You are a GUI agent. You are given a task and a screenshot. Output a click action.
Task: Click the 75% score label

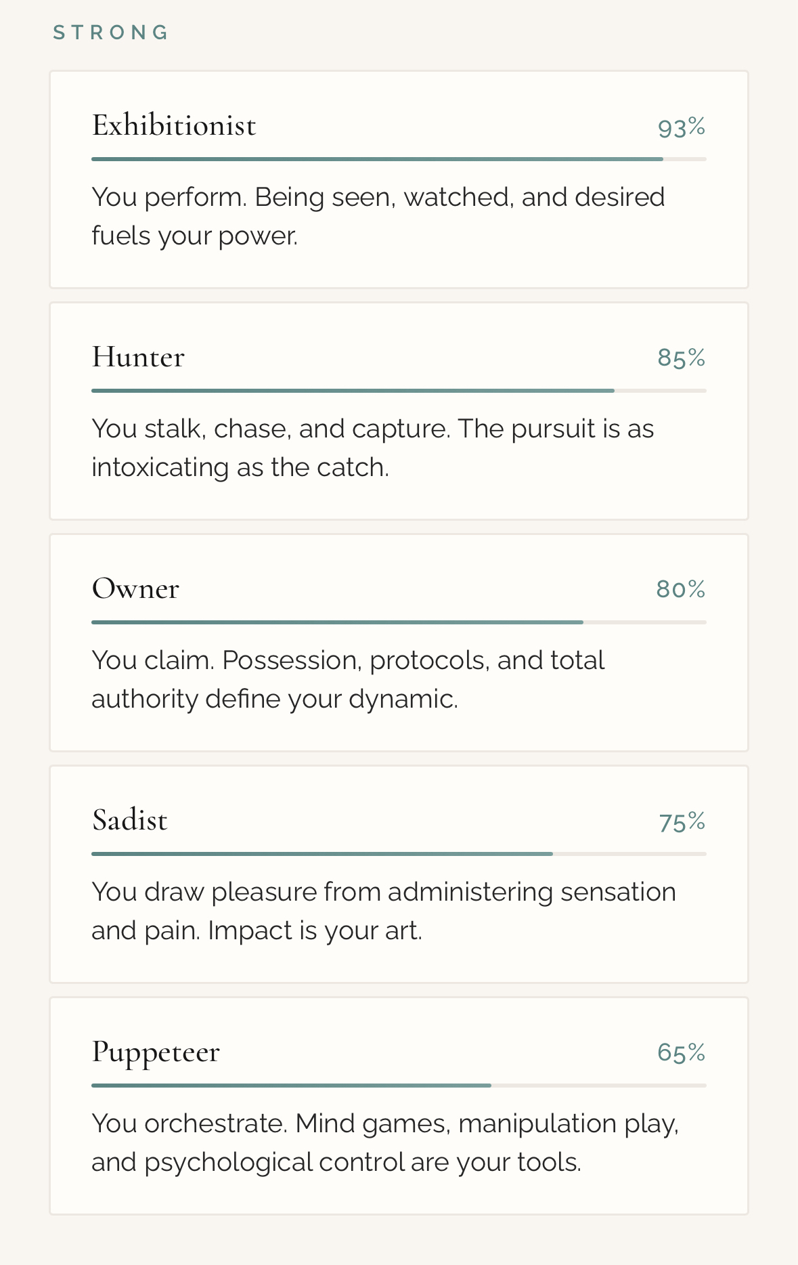[x=682, y=822]
